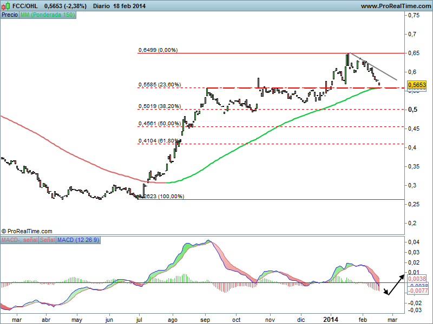Click the MACD-, señal legend label
This screenshot has height=324, width=433.
(19, 240)
